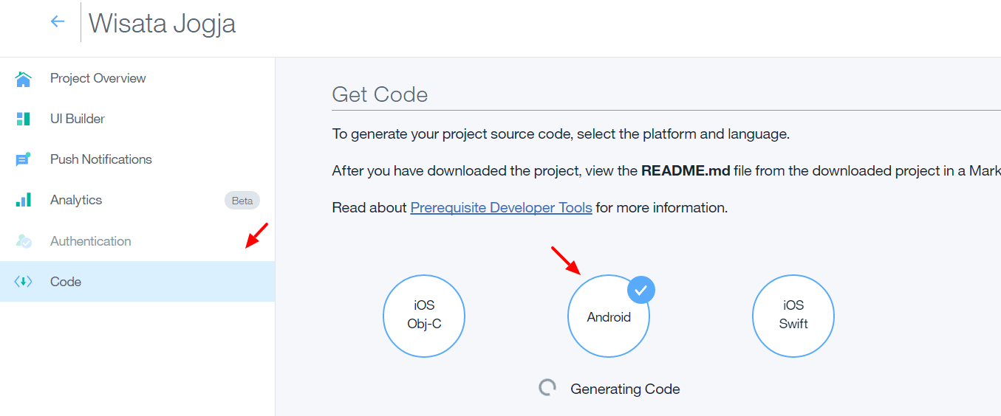
Task: Choose the iOS Swift platform option
Action: [793, 316]
